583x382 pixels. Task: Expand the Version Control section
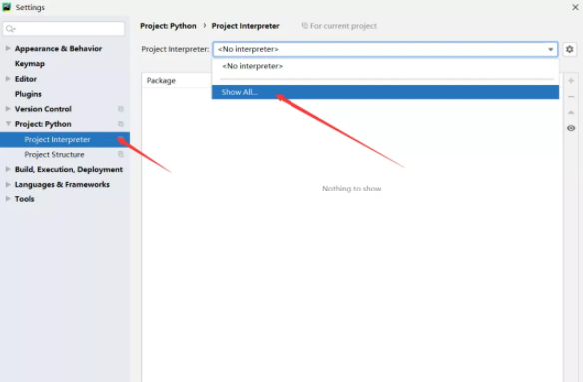tap(8, 109)
